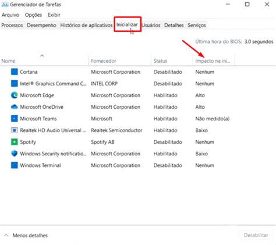Select the Microsoft Edge icon
The image size is (276, 245).
pos(14,95)
